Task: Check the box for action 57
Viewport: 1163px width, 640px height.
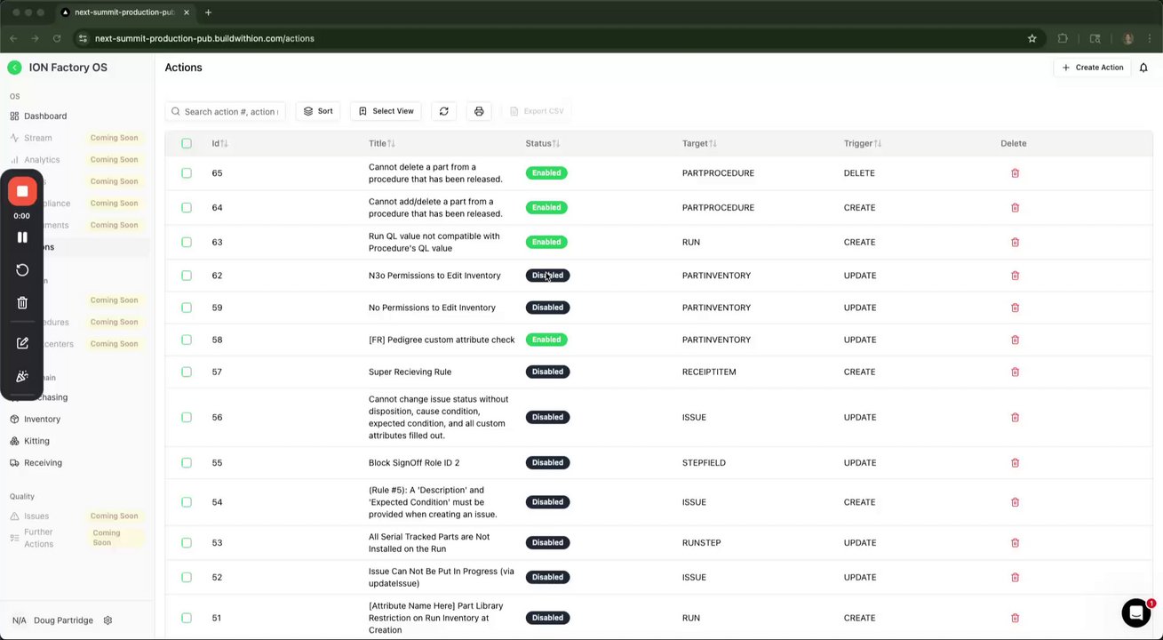Action: [x=187, y=372]
